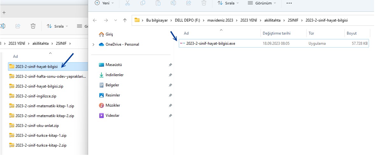
Task: Open İndirilenler in the sidebar
Action: click(114, 75)
